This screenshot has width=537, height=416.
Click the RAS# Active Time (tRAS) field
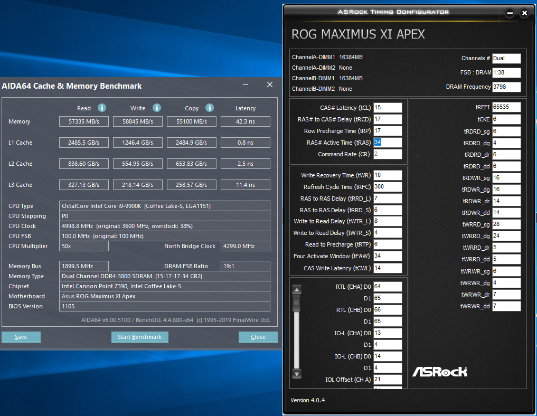point(388,143)
